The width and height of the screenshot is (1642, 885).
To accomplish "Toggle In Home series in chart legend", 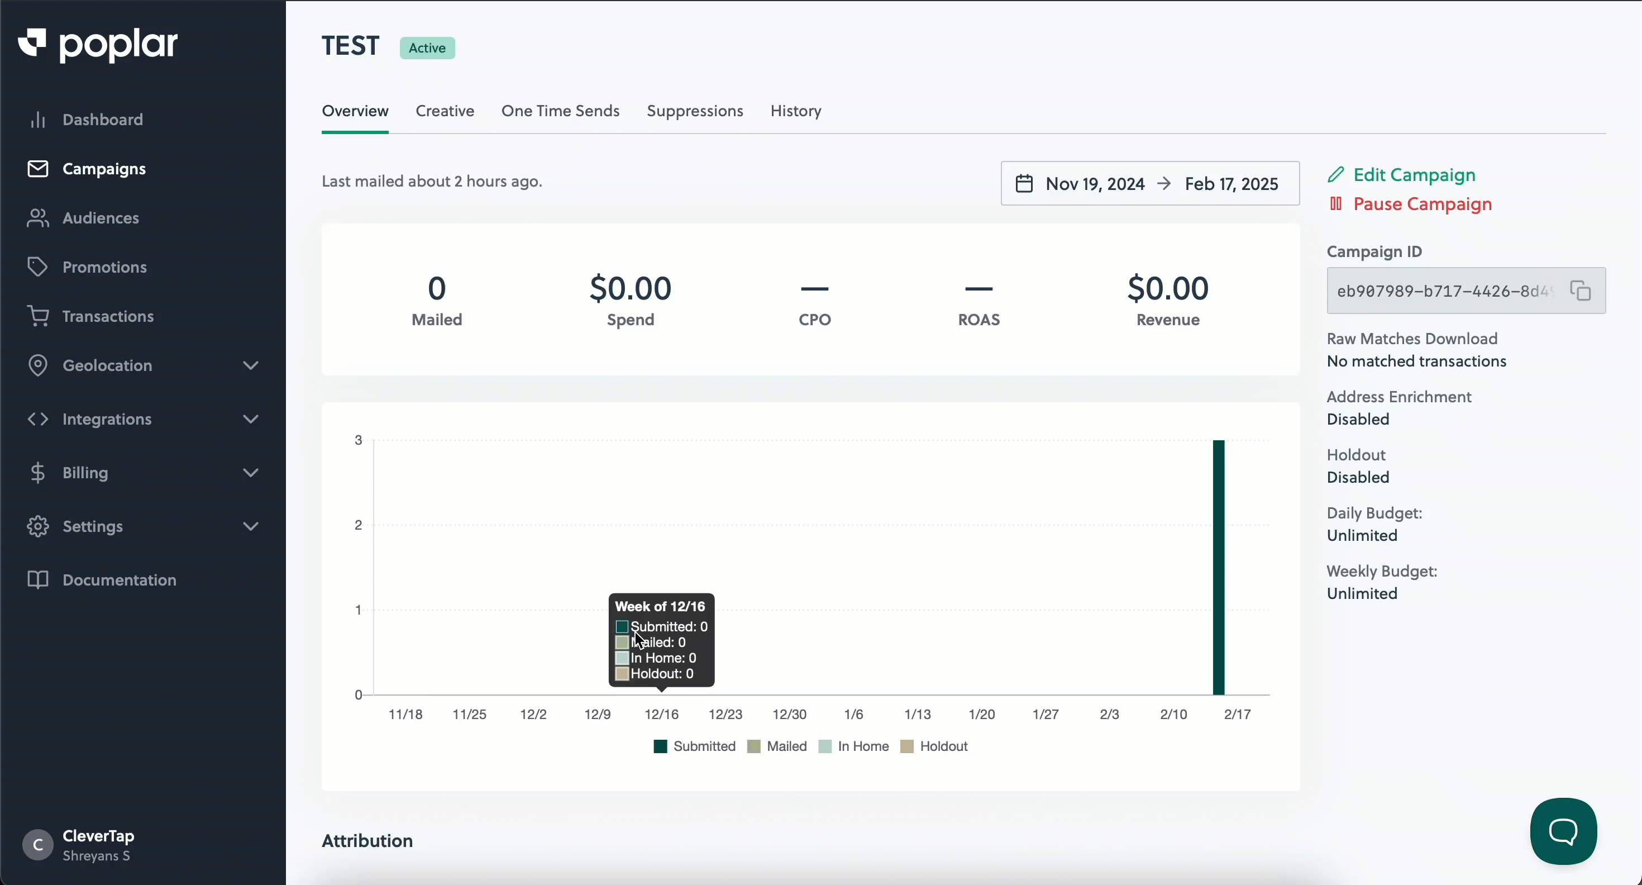I will (x=853, y=746).
